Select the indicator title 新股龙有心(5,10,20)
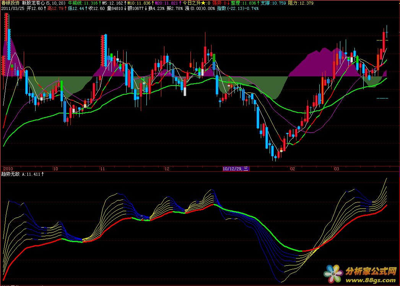The height and width of the screenshot is (286, 400). pos(44,3)
